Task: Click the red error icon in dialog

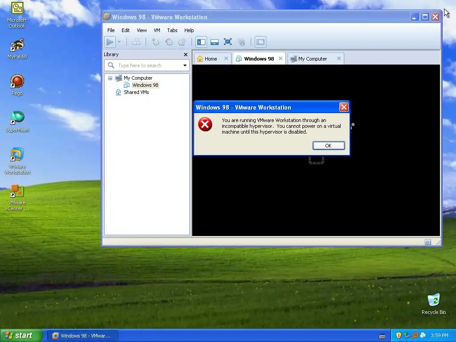Action: (205, 125)
